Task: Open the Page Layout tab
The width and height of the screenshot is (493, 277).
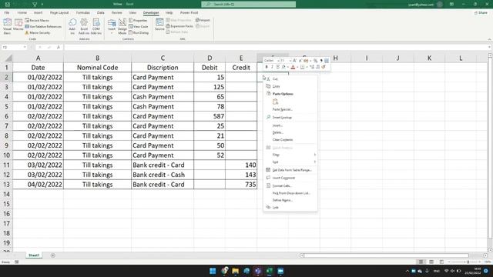Action: click(x=59, y=13)
